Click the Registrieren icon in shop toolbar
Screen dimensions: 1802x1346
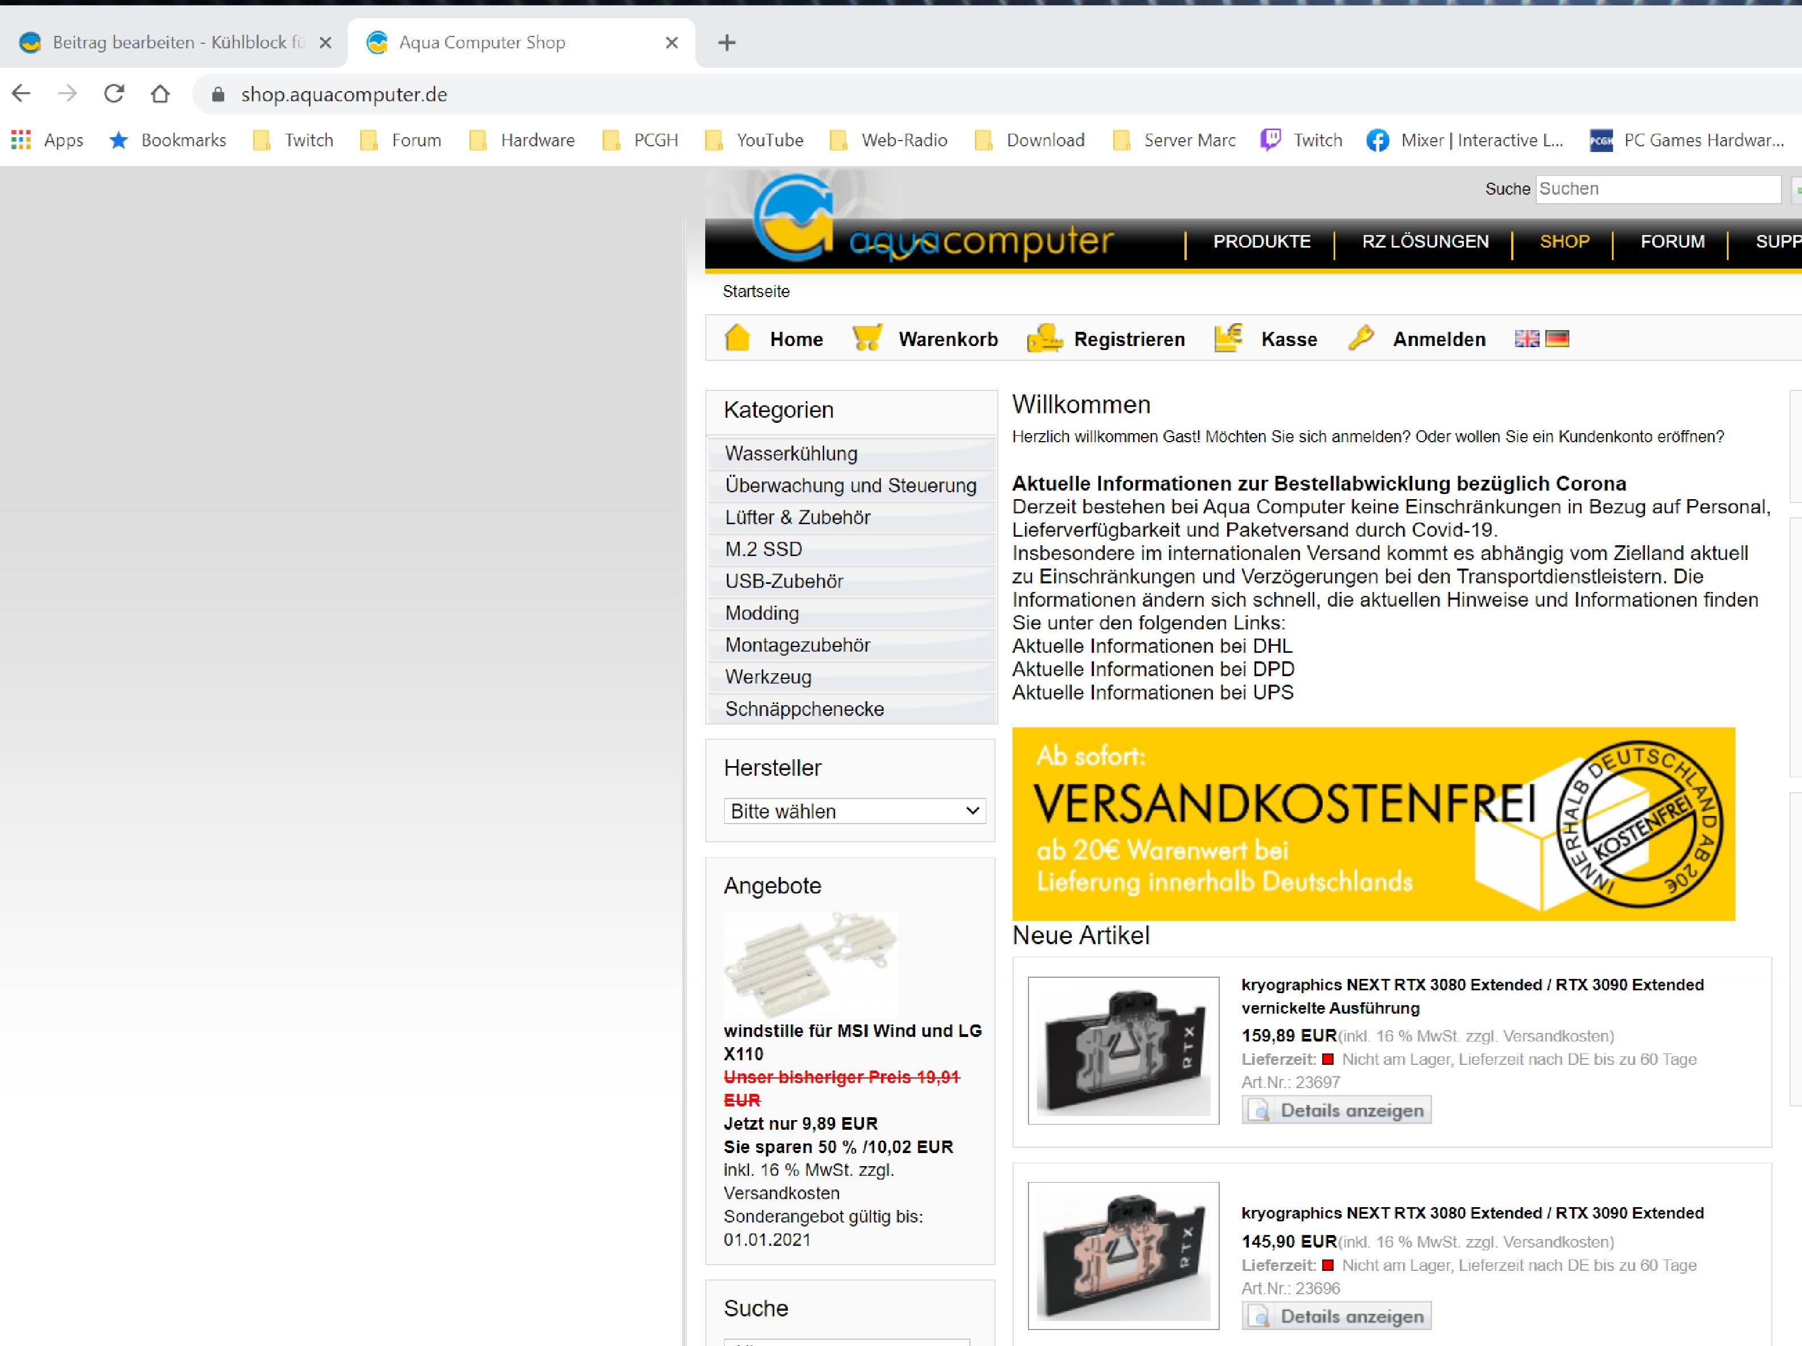point(1044,338)
